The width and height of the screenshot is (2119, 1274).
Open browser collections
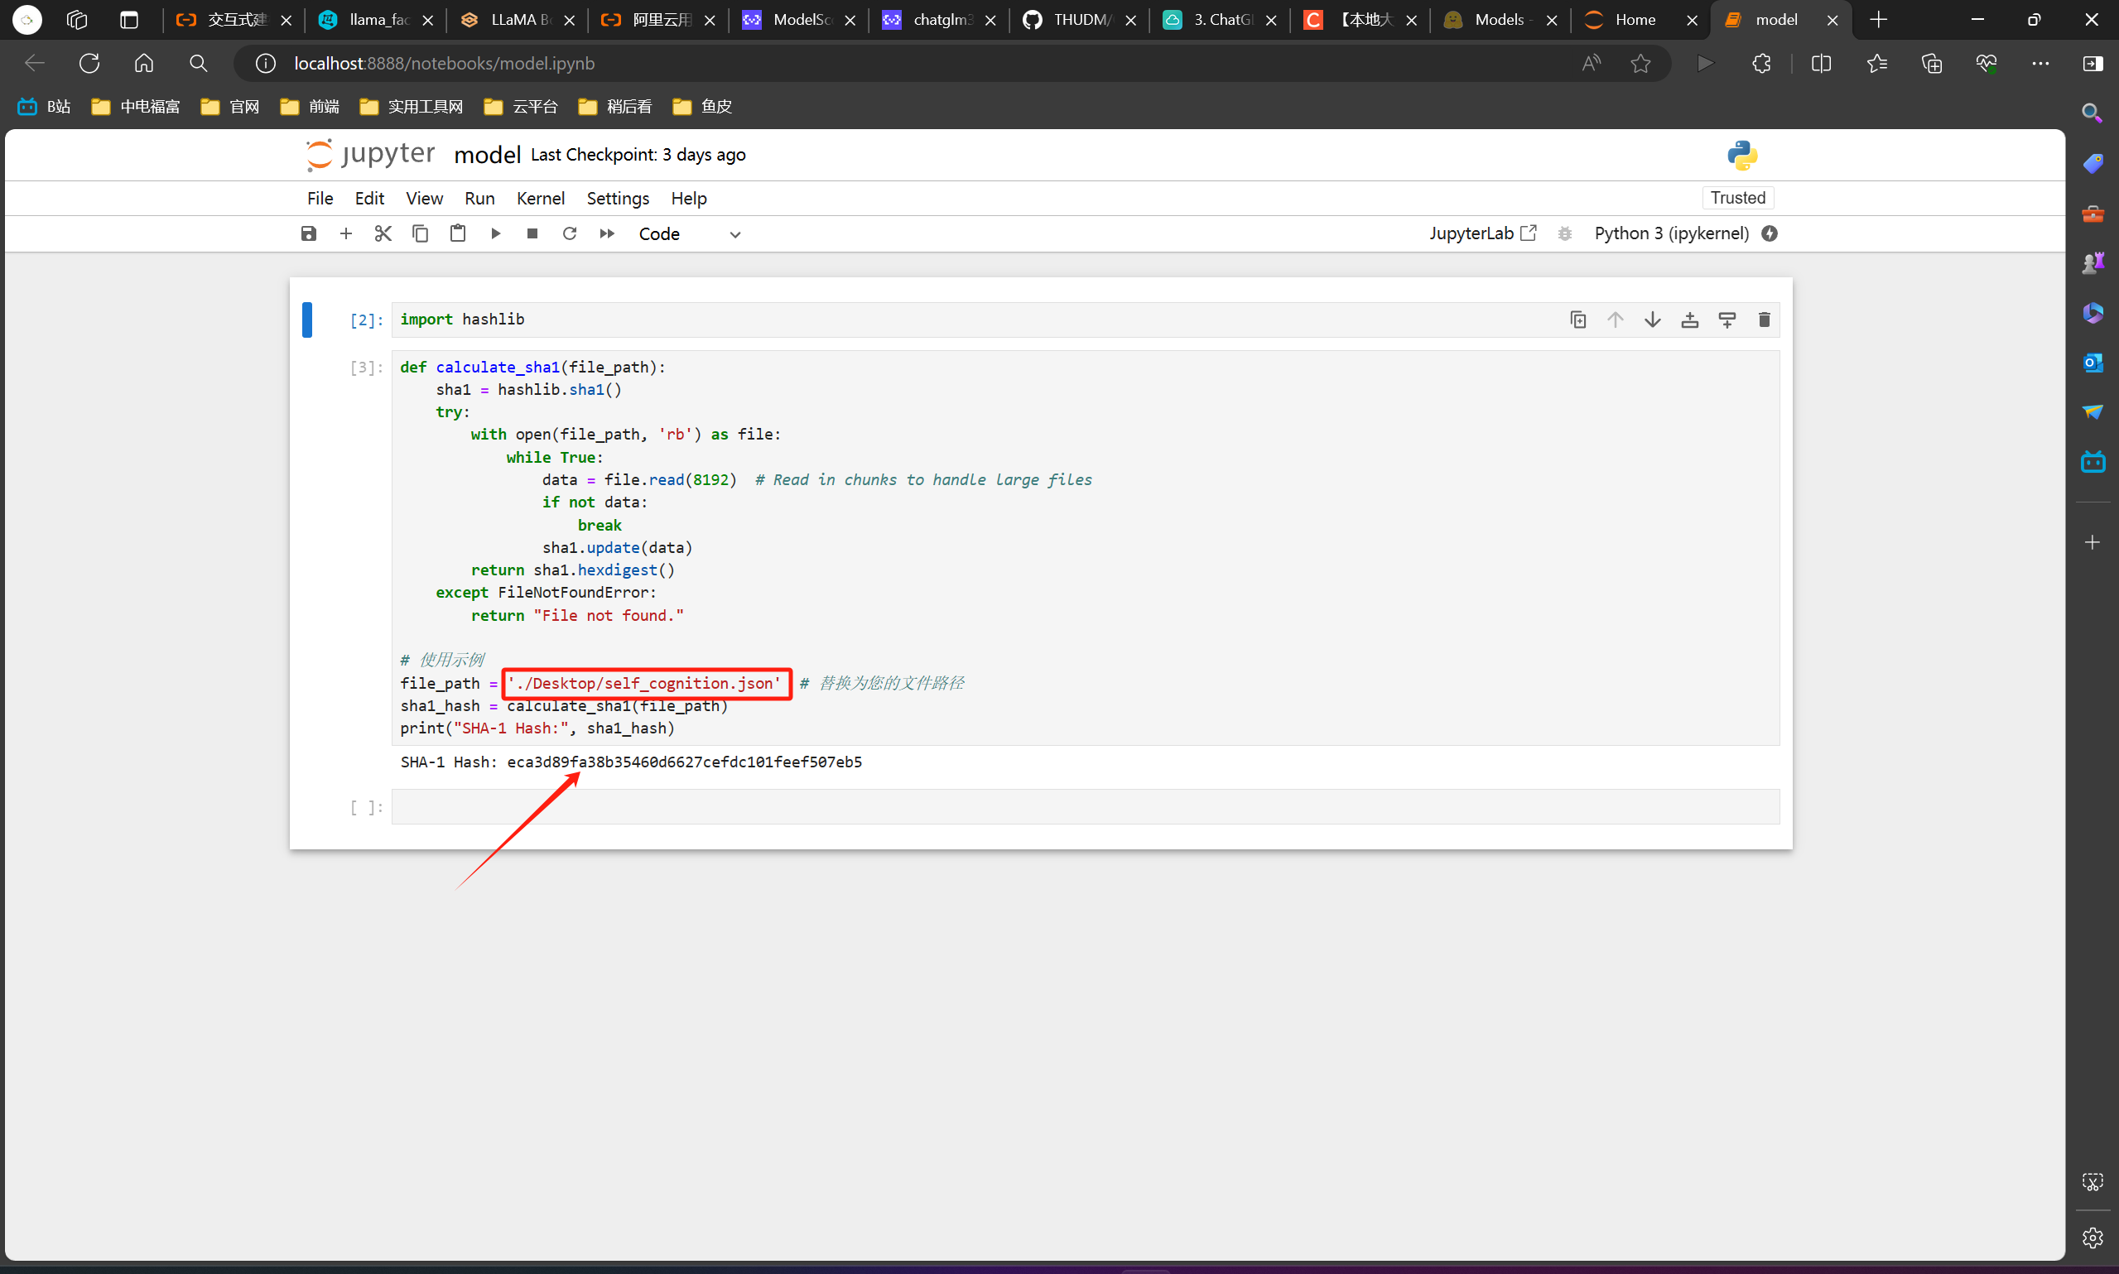tap(1932, 63)
